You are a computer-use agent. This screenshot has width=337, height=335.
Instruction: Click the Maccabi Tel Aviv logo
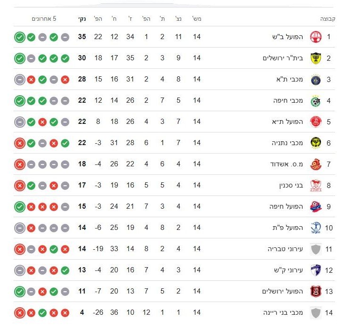tap(315, 79)
